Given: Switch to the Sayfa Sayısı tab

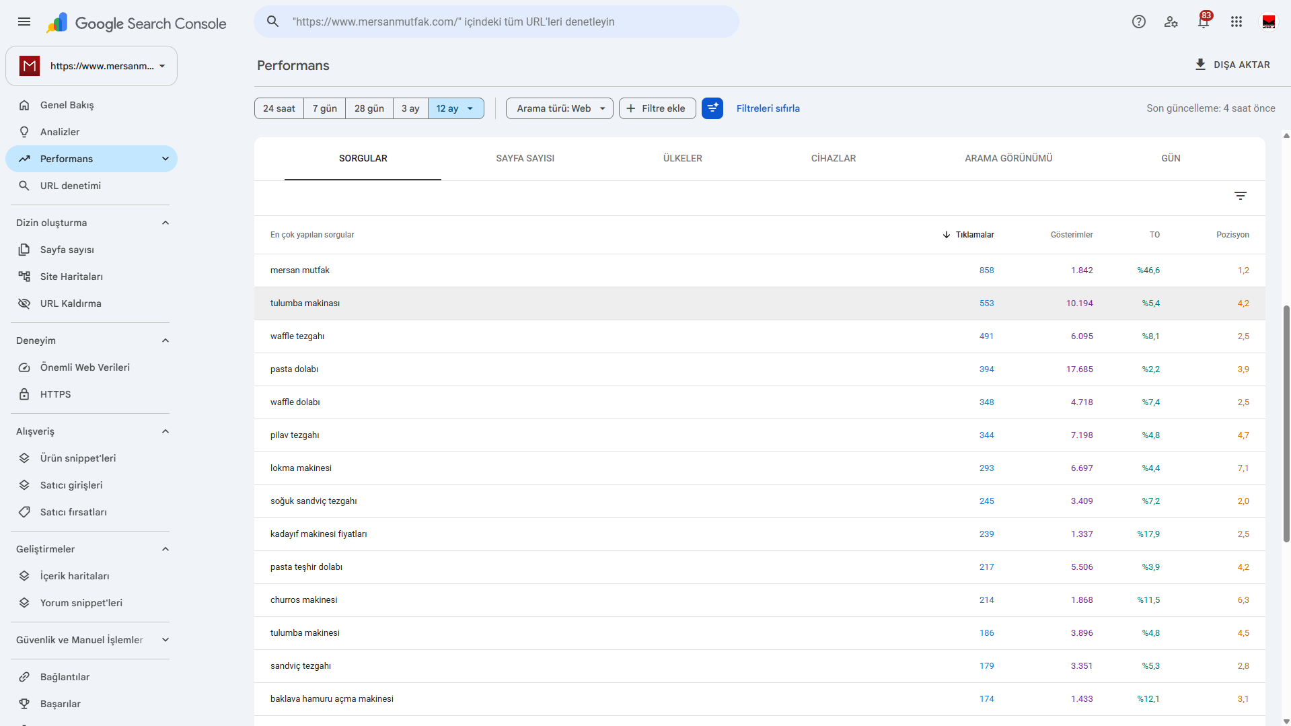Looking at the screenshot, I should coord(525,159).
